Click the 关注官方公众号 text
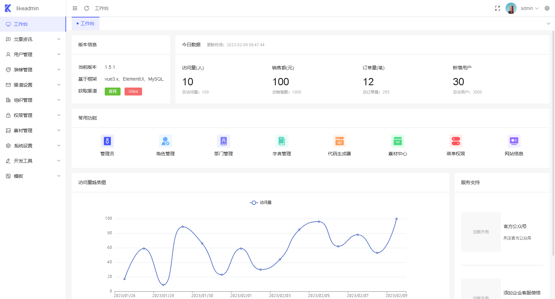This screenshot has width=555, height=299. point(517,238)
